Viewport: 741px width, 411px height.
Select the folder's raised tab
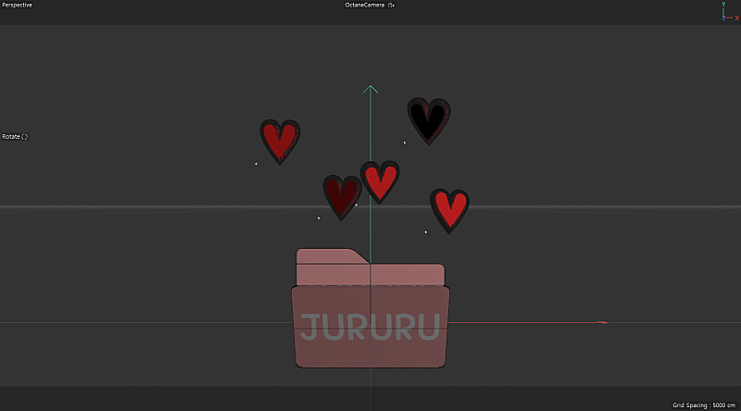point(332,255)
